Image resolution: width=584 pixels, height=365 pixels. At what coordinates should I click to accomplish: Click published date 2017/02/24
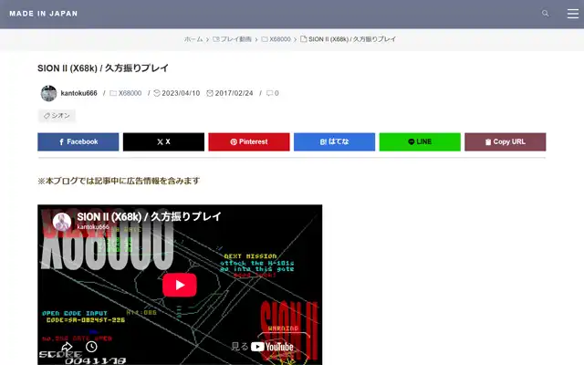[x=230, y=93]
